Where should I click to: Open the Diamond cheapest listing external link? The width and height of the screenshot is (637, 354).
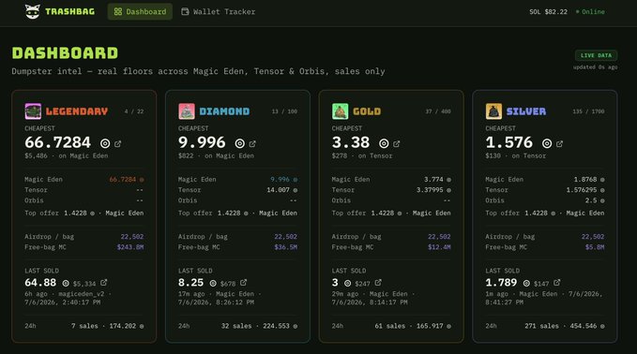pos(252,143)
